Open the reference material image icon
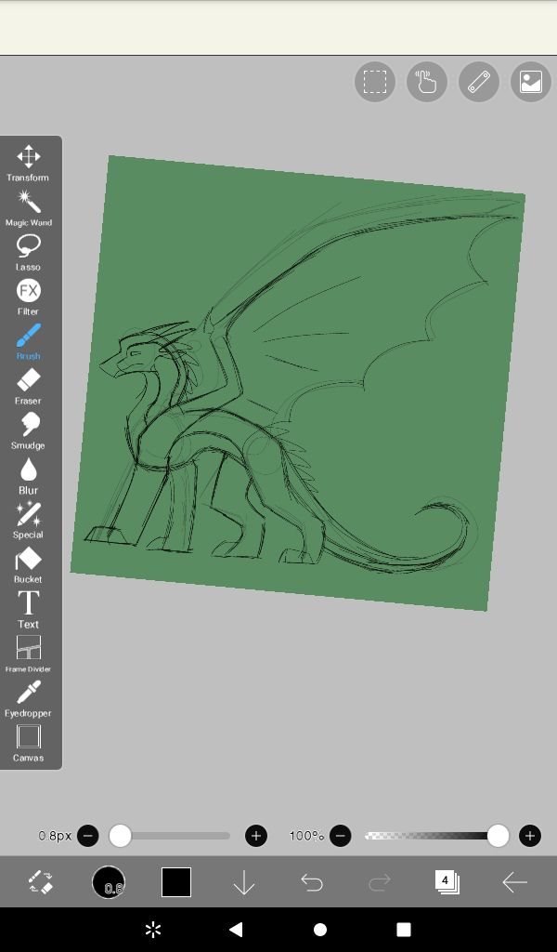This screenshot has width=557, height=952. (x=531, y=82)
